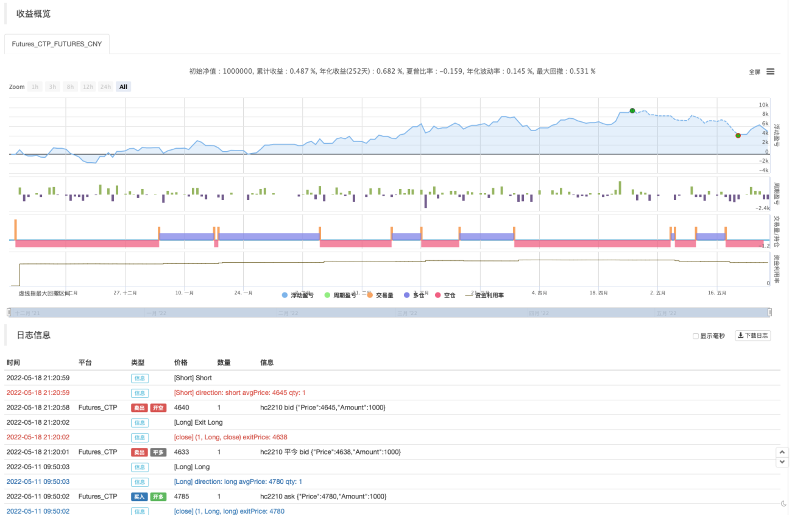
Task: Select the 24h zoom range
Action: click(106, 87)
